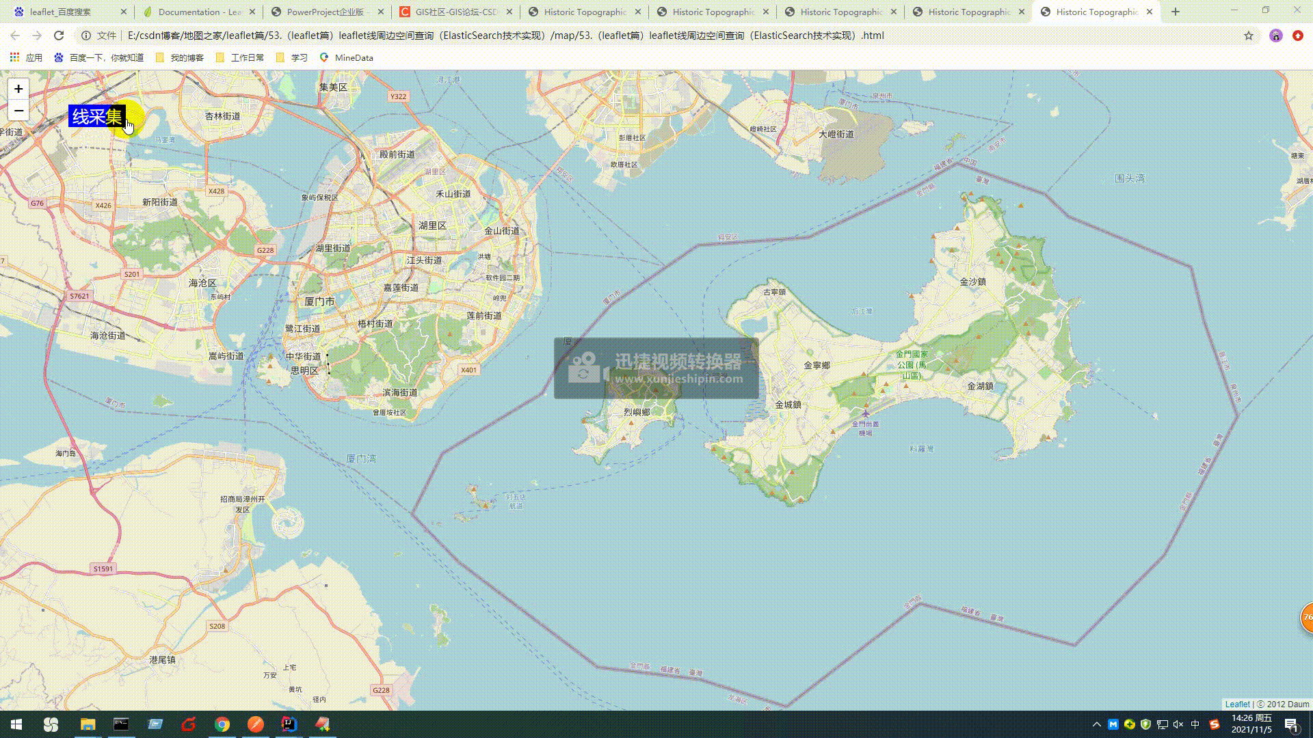The width and height of the screenshot is (1313, 738).
Task: Click the Leaflet attribution link
Action: [1237, 704]
